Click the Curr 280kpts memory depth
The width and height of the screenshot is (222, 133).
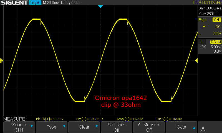tap(209, 14)
